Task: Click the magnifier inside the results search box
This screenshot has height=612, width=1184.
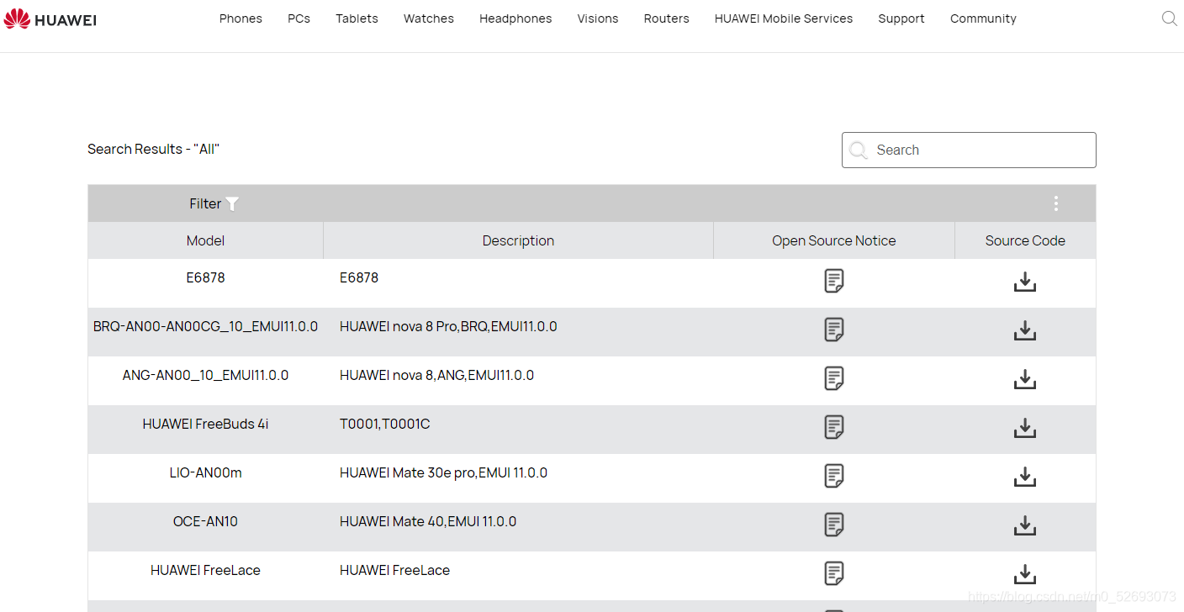Action: pos(858,150)
